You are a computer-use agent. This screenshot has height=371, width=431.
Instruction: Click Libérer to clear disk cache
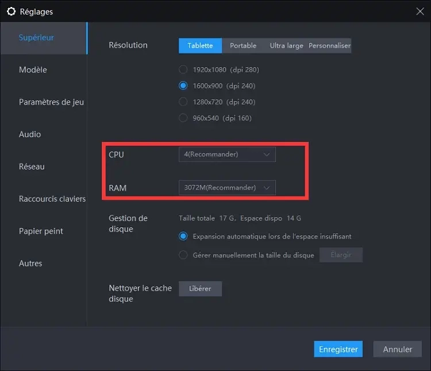tap(200, 288)
